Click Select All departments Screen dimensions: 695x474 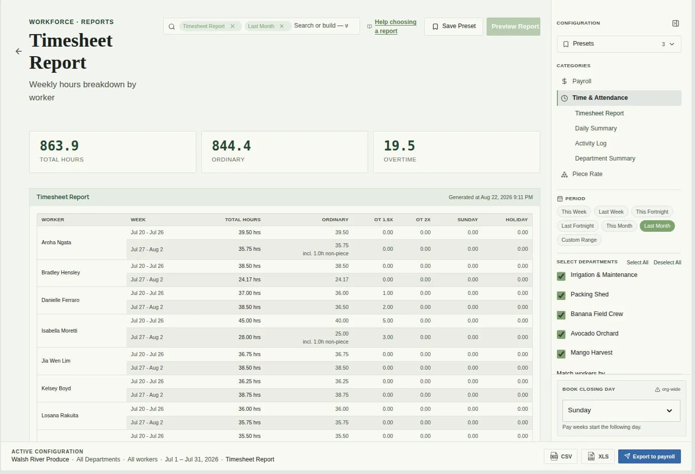pyautogui.click(x=637, y=263)
